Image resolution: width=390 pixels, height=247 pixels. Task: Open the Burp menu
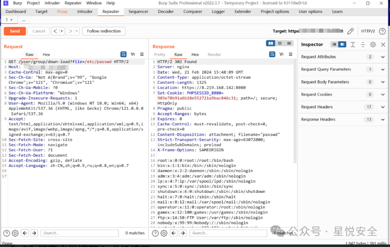coord(17,3)
